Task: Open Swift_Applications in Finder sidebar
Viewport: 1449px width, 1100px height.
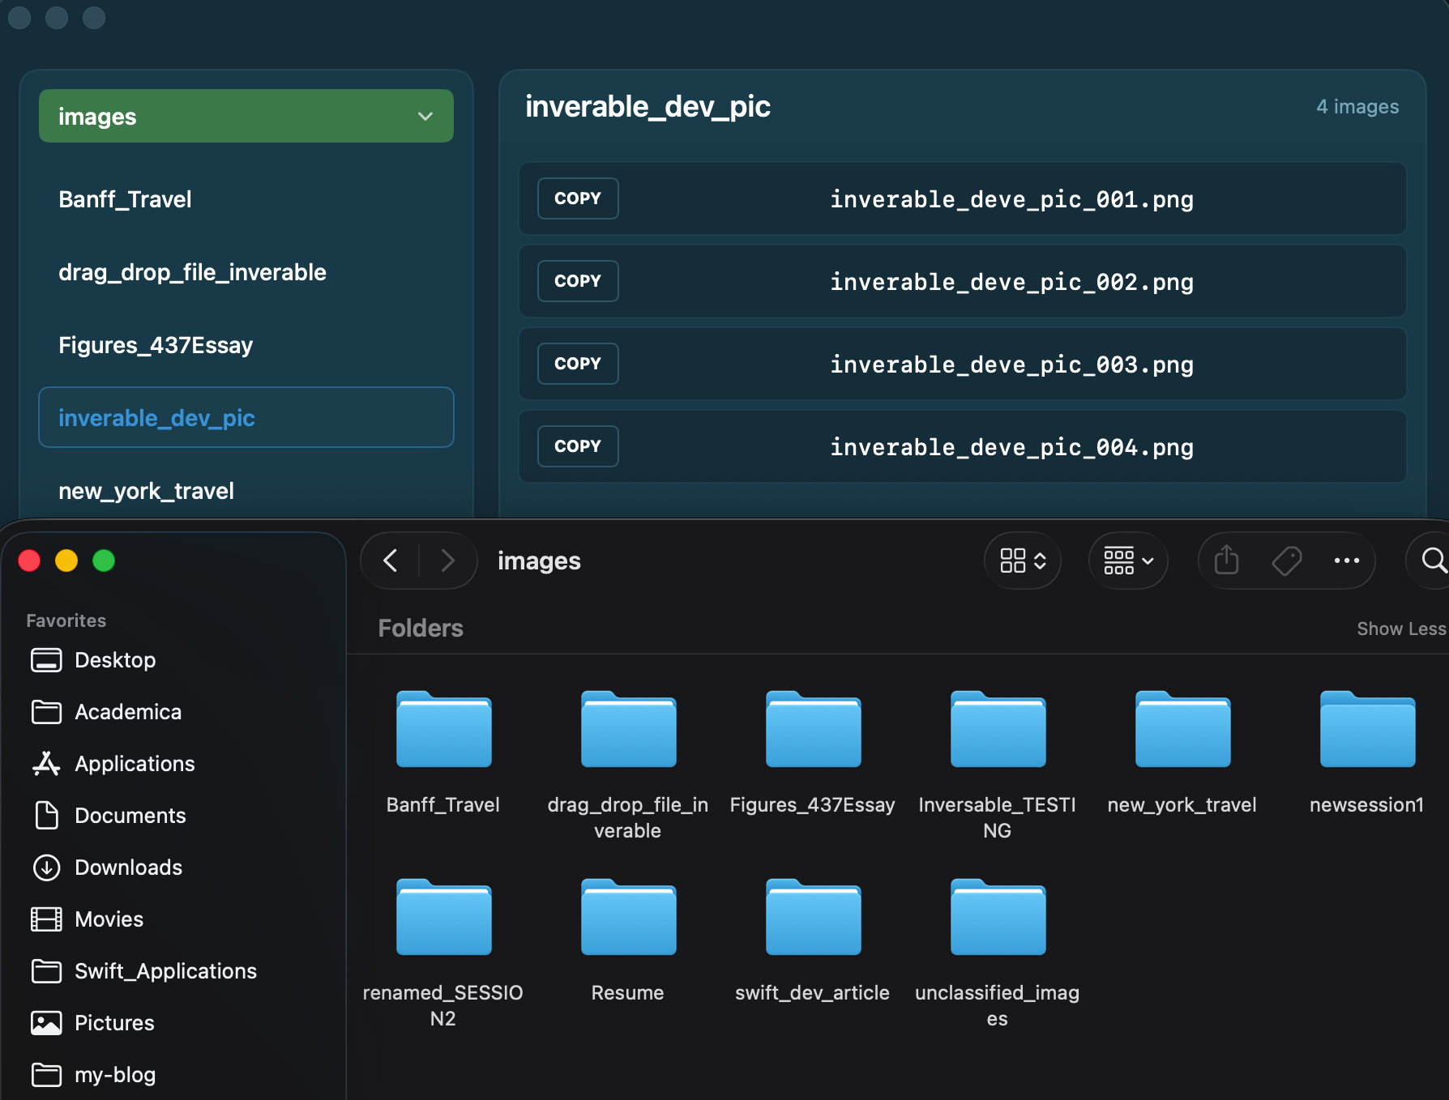Action: click(165, 971)
